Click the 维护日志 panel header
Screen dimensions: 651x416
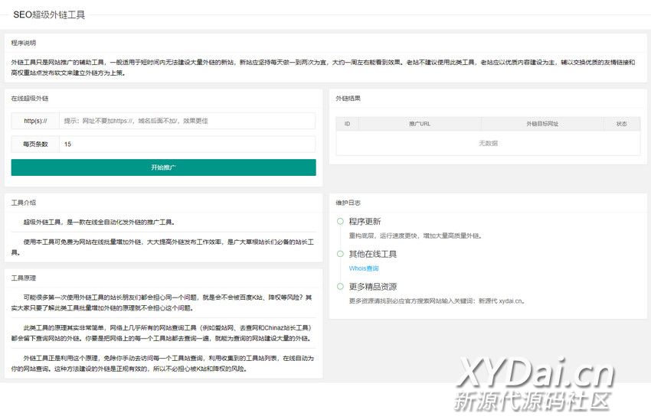pos(348,203)
